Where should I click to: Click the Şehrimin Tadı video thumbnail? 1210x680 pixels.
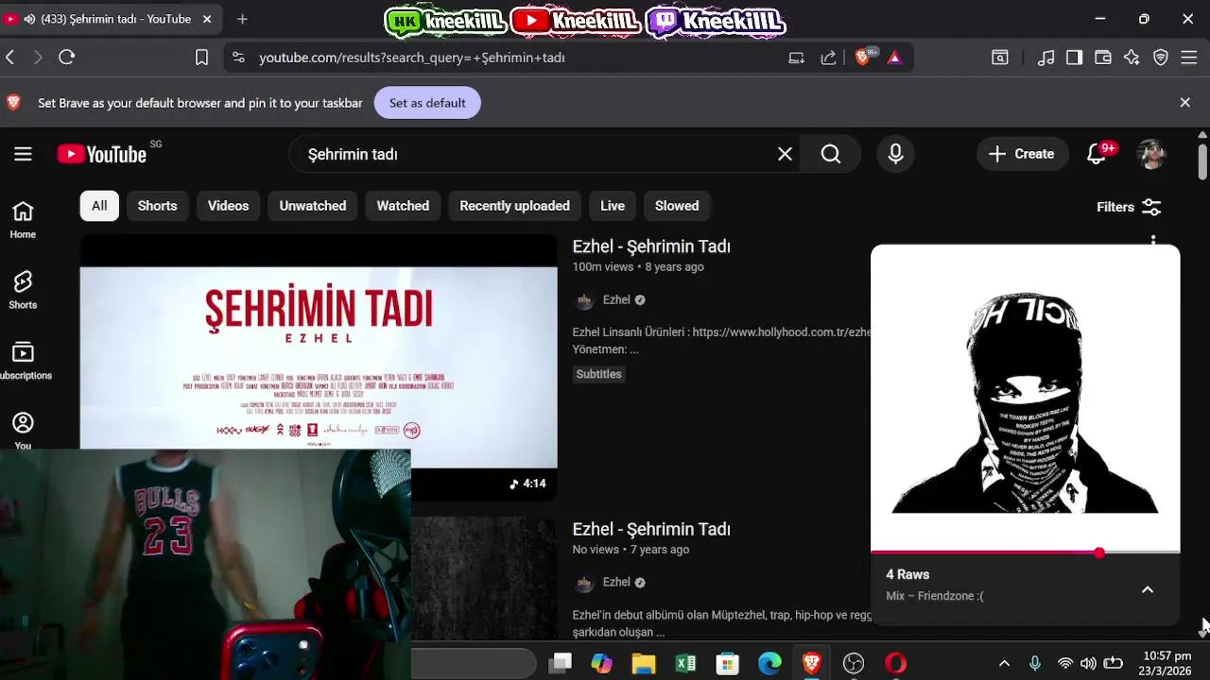(319, 365)
